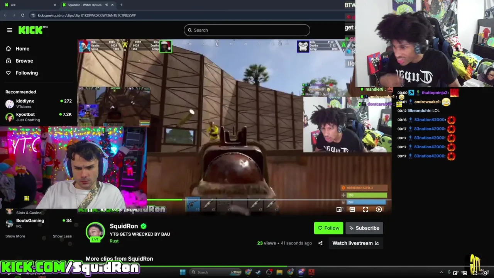
Task: Open recommended channel BootsGaming
Action: [39, 223]
